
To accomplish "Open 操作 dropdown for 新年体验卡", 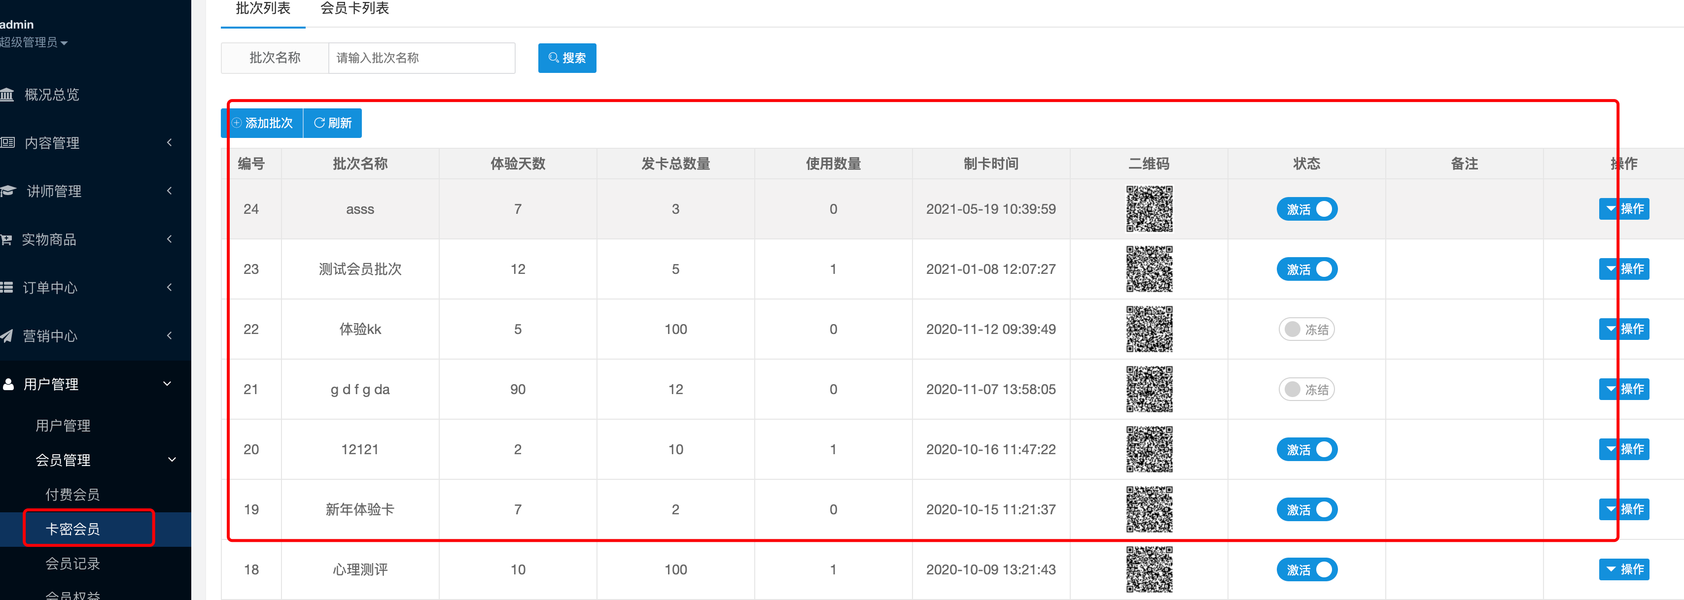I will click(x=1624, y=510).
